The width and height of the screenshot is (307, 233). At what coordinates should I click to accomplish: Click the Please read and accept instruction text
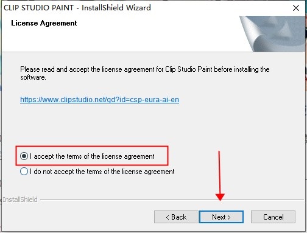[x=145, y=73]
